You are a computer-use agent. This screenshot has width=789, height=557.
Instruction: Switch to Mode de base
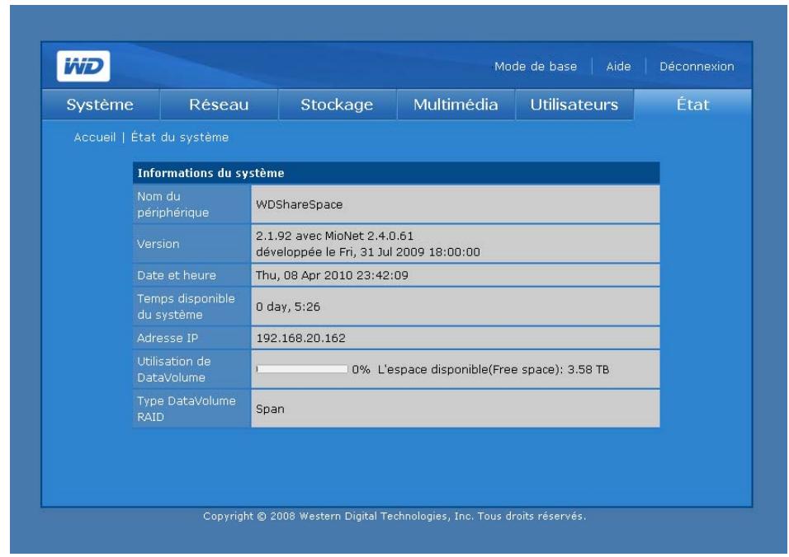coord(536,66)
